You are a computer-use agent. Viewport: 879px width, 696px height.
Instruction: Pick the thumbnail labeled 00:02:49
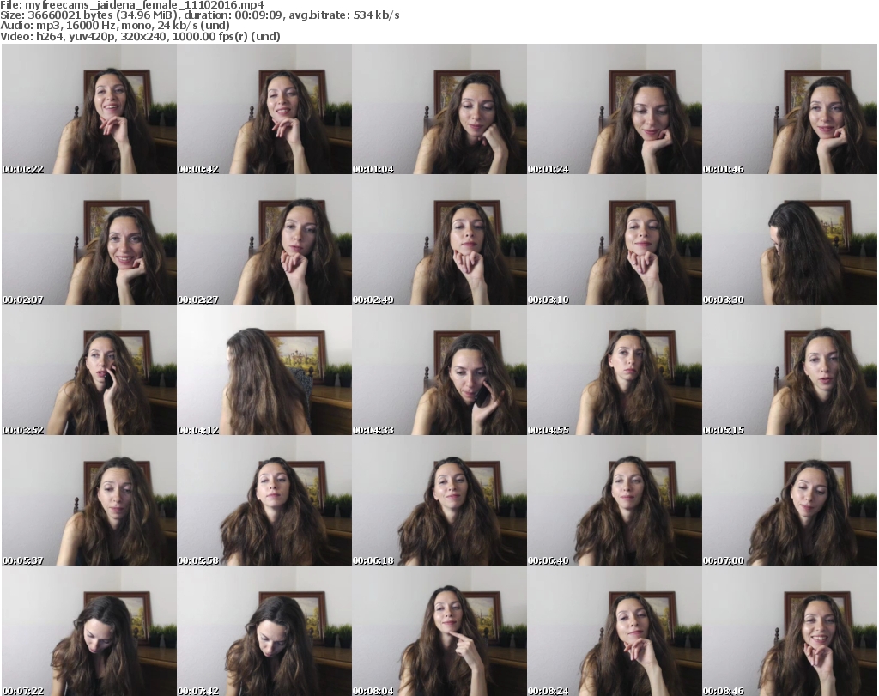click(439, 239)
